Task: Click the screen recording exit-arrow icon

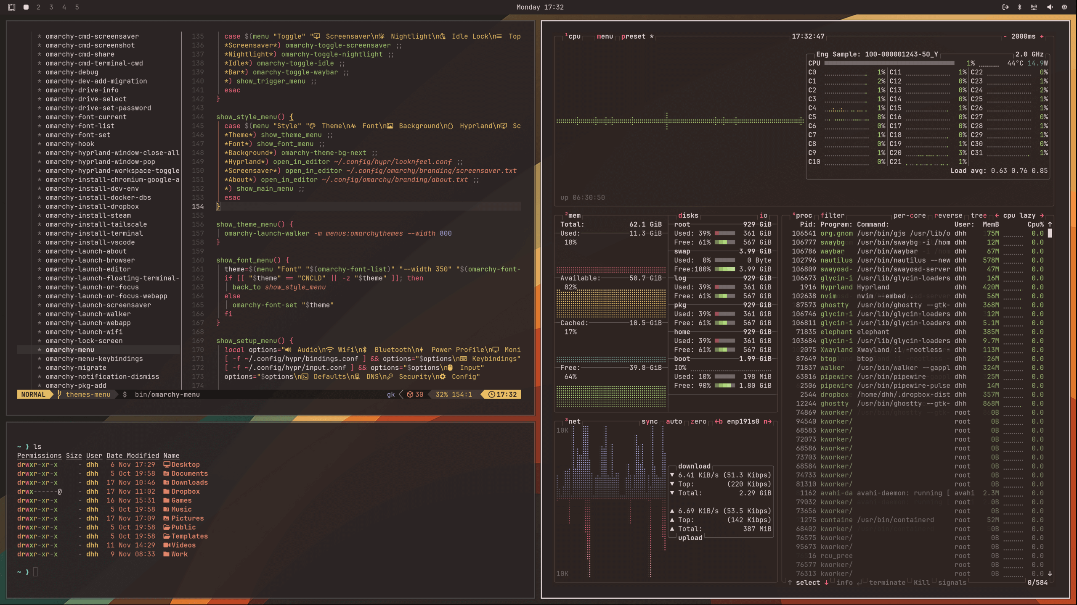Action: [1005, 7]
